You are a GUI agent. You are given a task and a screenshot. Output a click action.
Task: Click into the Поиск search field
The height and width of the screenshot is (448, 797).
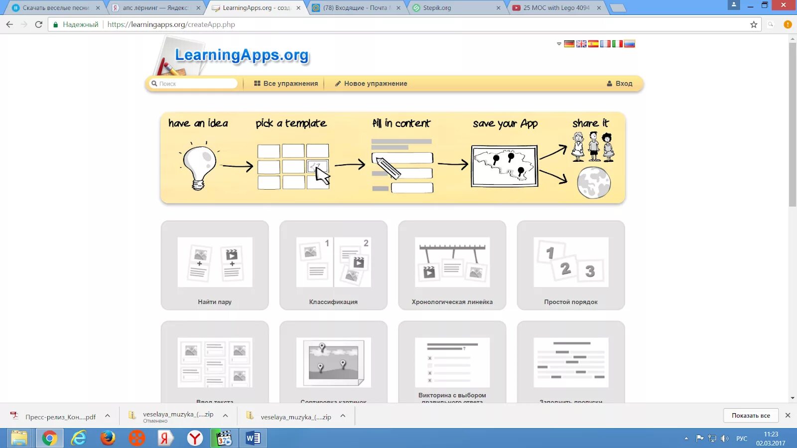[193, 84]
